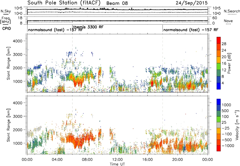Image resolution: width=240 pixels, height=166 pixels.
Task: Click the gray band of the Velocity color bar
Action: [x=219, y=125]
